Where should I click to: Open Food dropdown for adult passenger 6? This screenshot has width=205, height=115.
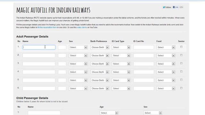tap(166, 88)
